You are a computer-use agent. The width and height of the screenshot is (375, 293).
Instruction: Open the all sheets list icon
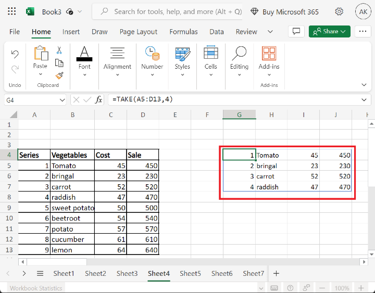[40, 273]
